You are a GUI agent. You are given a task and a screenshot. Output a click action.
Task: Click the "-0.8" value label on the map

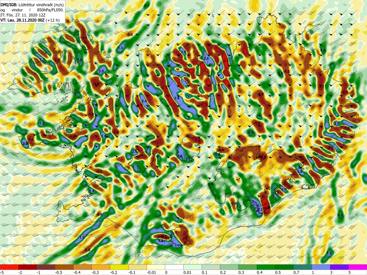point(87,250)
